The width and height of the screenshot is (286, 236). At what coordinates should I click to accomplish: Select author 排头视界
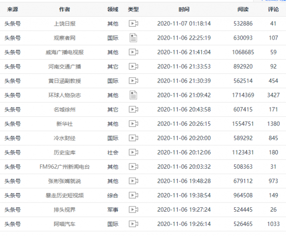pos(64,210)
